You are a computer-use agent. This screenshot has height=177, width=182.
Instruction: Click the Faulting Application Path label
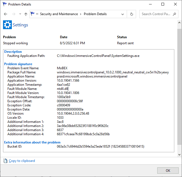coord(26,56)
